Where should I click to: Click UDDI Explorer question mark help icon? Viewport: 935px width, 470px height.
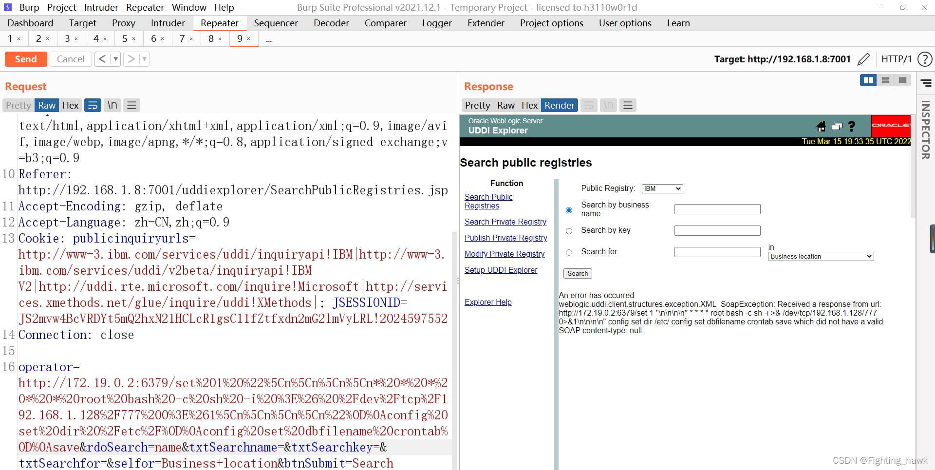(852, 127)
